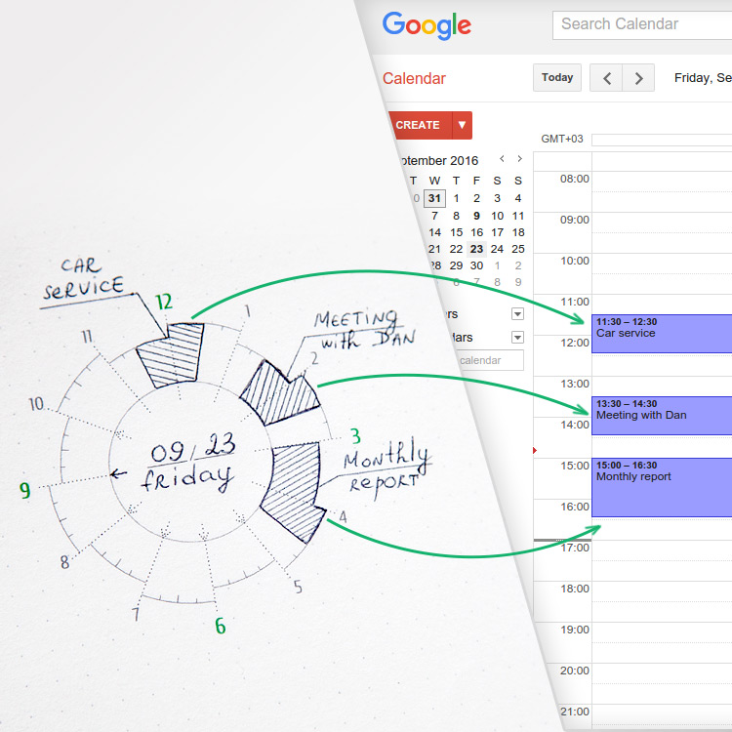Click the 20:00 time slot
The width and height of the screenshot is (732, 732).
point(662,683)
